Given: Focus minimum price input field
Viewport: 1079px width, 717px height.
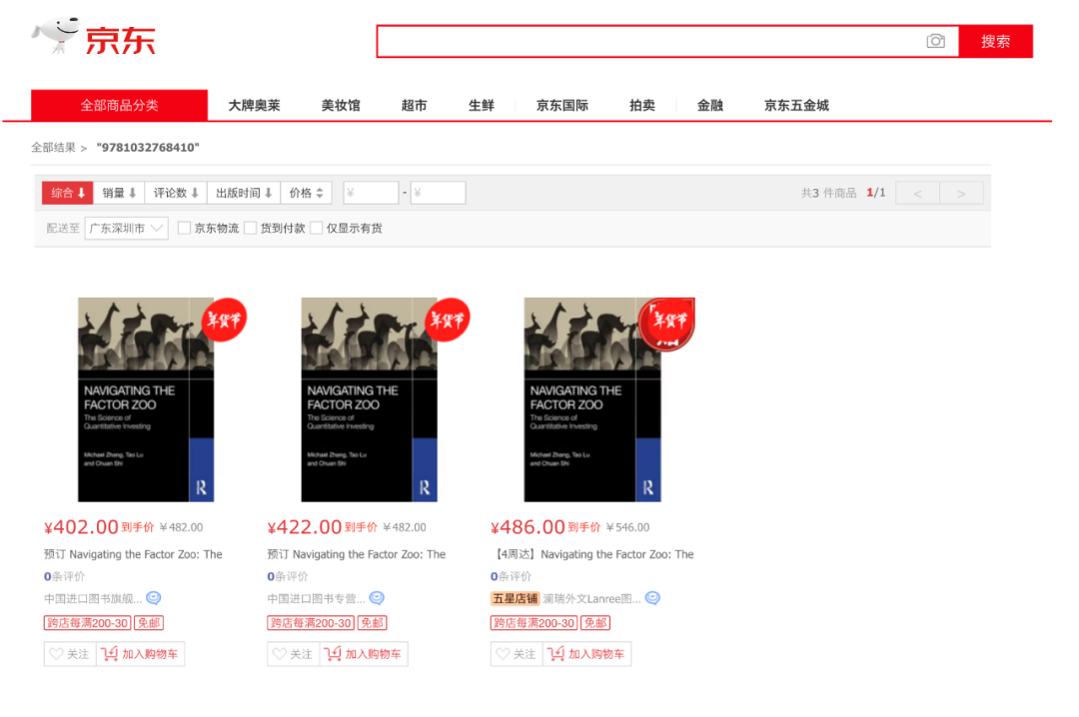Looking at the screenshot, I should click(371, 193).
